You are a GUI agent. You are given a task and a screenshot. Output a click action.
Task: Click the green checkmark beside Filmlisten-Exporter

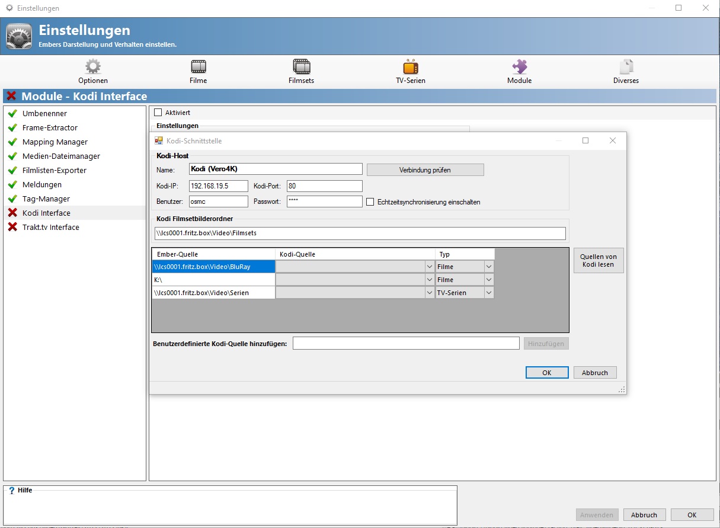[x=12, y=170]
